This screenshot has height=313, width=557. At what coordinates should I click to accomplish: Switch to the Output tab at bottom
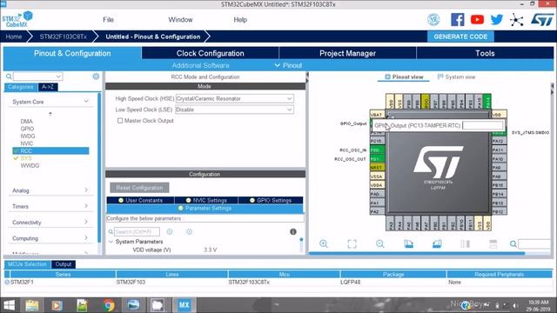[x=64, y=264]
